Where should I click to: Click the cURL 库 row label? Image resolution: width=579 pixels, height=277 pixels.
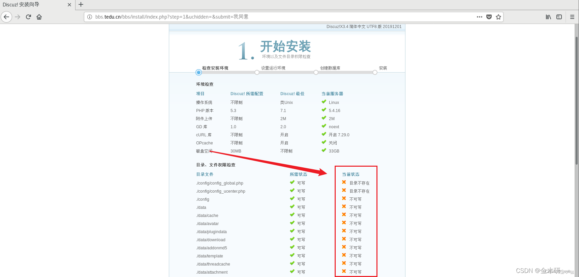[204, 135]
